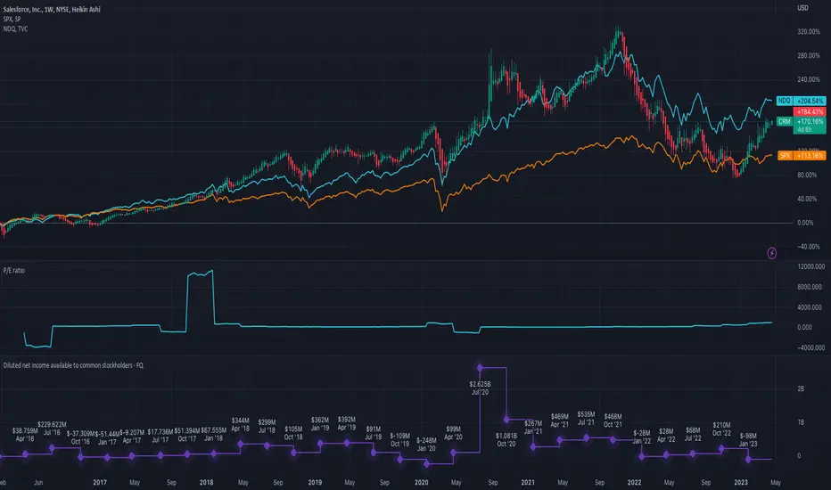Click the 2018 label on time axis

[206, 483]
